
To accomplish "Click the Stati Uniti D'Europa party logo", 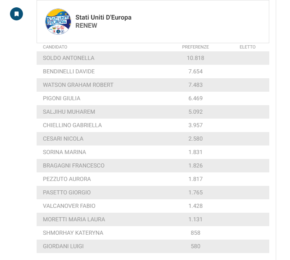I will coord(58,22).
